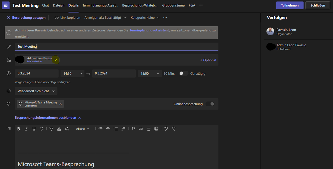Toggle underline formatting
The width and height of the screenshot is (333, 169).
(34, 129)
